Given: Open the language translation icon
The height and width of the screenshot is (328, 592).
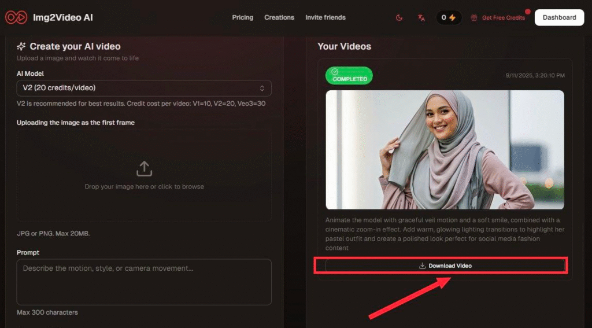Looking at the screenshot, I should (421, 18).
